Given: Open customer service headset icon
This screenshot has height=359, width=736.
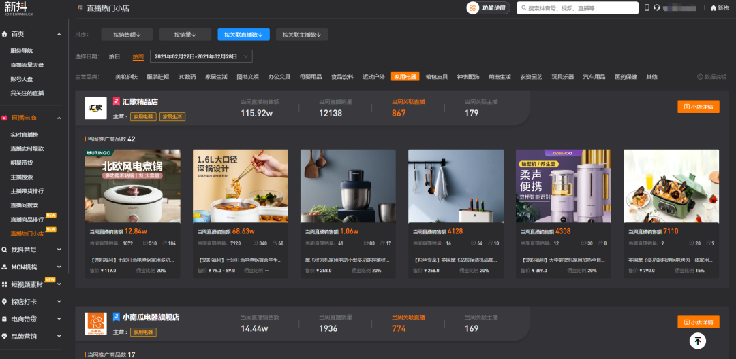Looking at the screenshot, I should 656,8.
